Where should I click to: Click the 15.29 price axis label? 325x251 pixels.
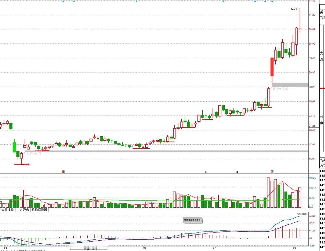(x=312, y=159)
